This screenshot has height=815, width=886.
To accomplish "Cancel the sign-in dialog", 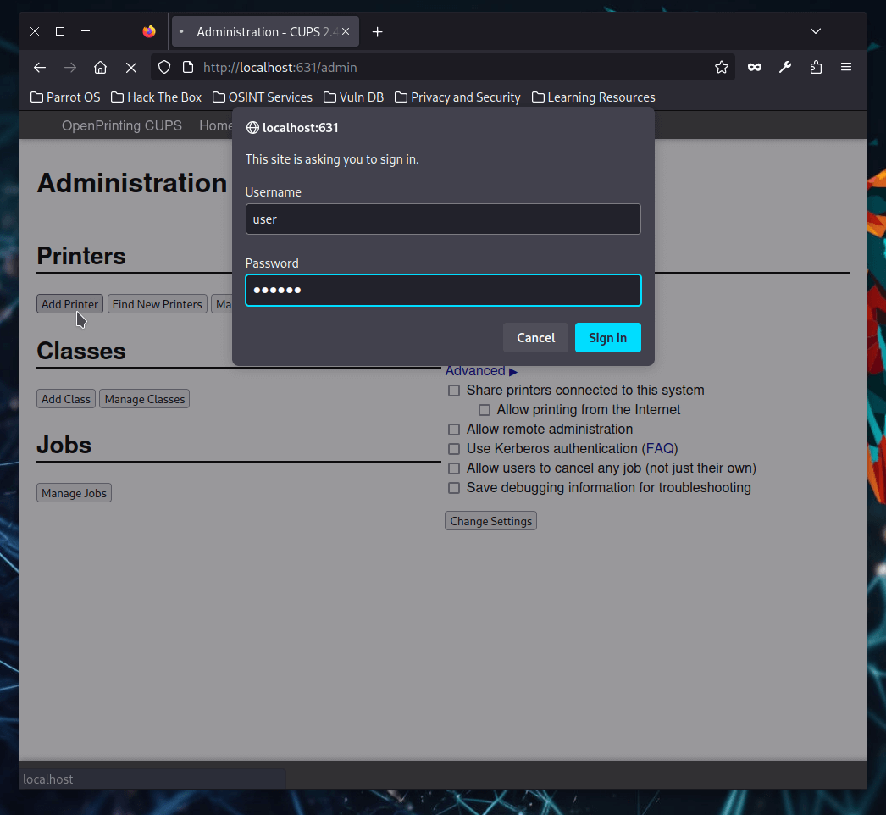I will click(535, 337).
